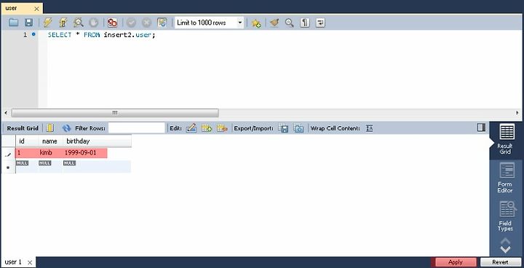Import records from file icon
The width and height of the screenshot is (524, 268).
[x=298, y=128]
